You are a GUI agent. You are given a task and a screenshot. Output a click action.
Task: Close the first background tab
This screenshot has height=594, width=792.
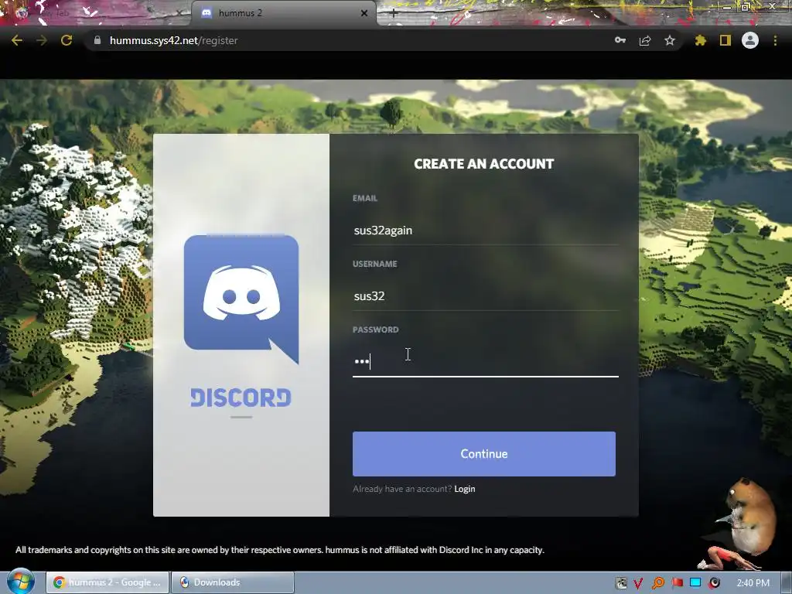click(x=179, y=13)
